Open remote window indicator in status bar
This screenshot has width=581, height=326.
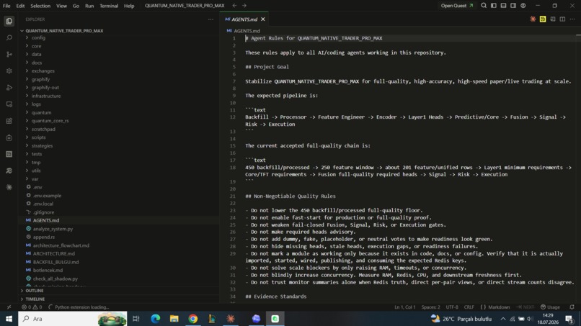(x=9, y=307)
